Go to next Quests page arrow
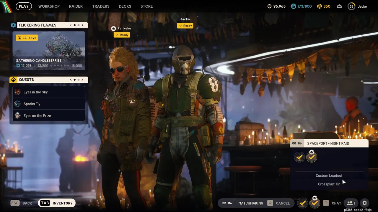Screen dimensions: 378x212 point(82,79)
